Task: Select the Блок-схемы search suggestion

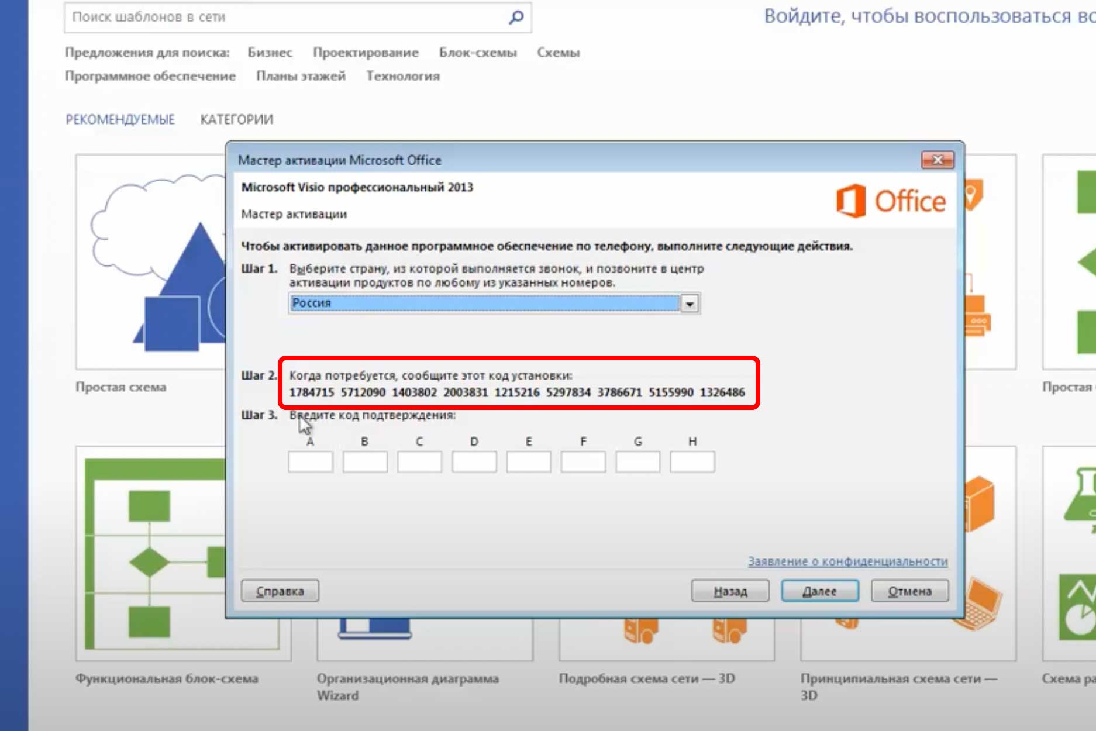Action: click(x=478, y=53)
